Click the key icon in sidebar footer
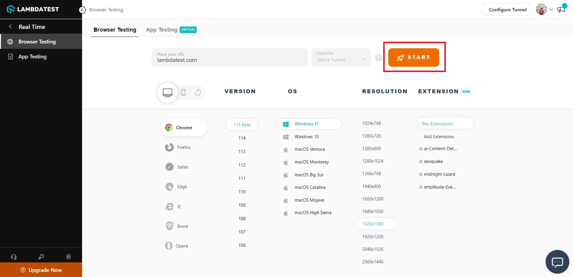Viewport: 573px width, 277px height. tap(41, 256)
